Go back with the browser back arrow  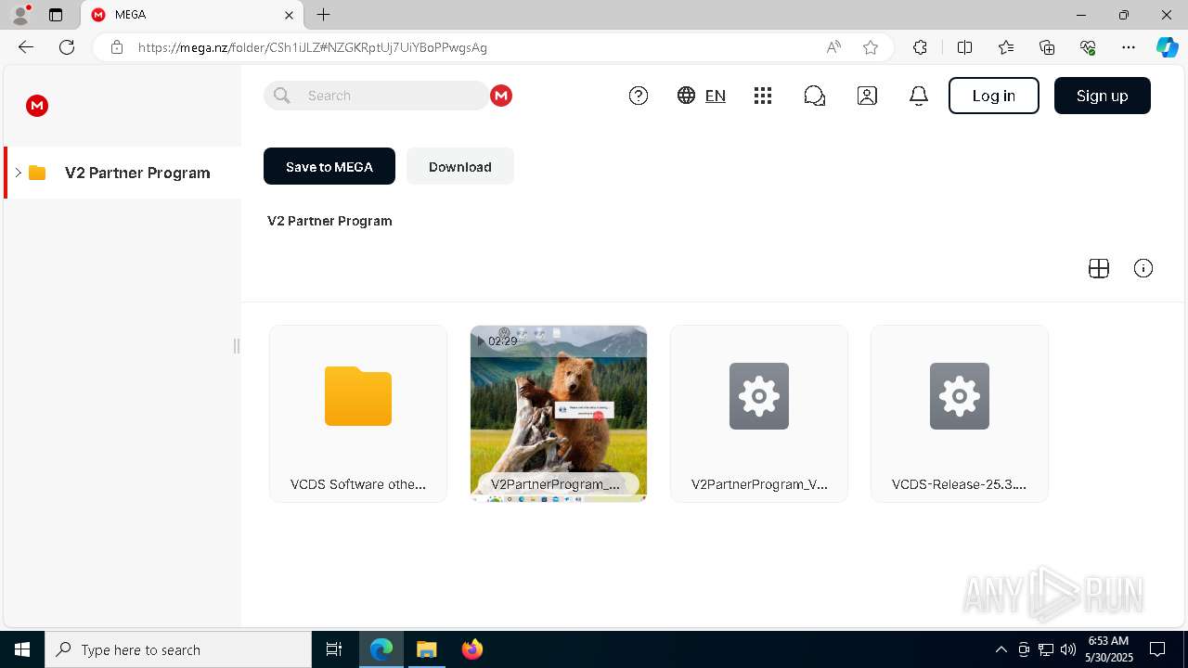click(26, 47)
